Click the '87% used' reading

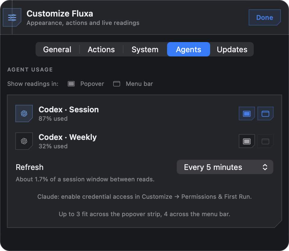click(x=53, y=119)
